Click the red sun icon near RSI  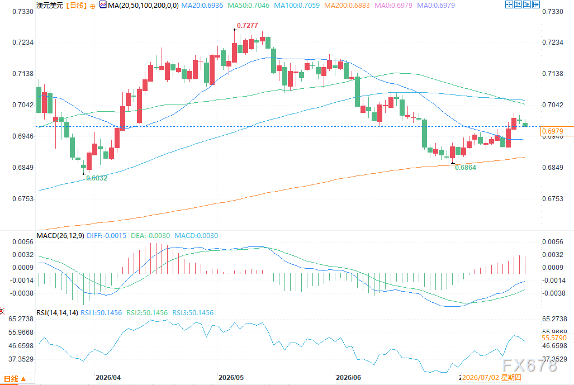pos(2,311)
